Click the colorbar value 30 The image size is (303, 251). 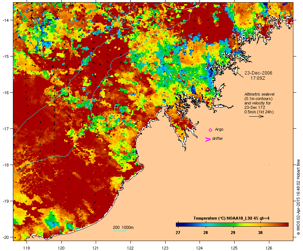260,233
